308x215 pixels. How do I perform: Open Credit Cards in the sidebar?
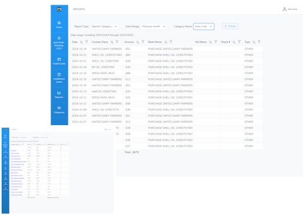click(59, 61)
